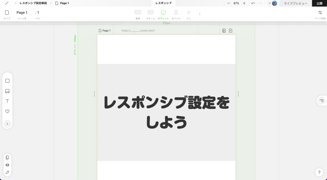Open the layers panel icon

(x=7, y=165)
